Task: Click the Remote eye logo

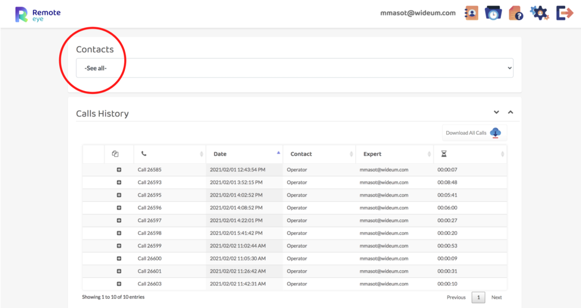Action: pyautogui.click(x=38, y=15)
